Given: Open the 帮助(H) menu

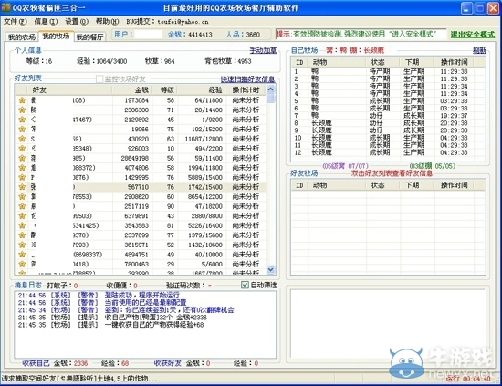Looking at the screenshot, I should tap(107, 22).
